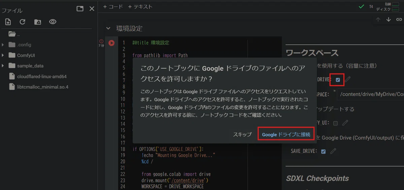Click code line 'from google.colab import drive'
Screen dimensions: 404x190
click(x=176, y=174)
